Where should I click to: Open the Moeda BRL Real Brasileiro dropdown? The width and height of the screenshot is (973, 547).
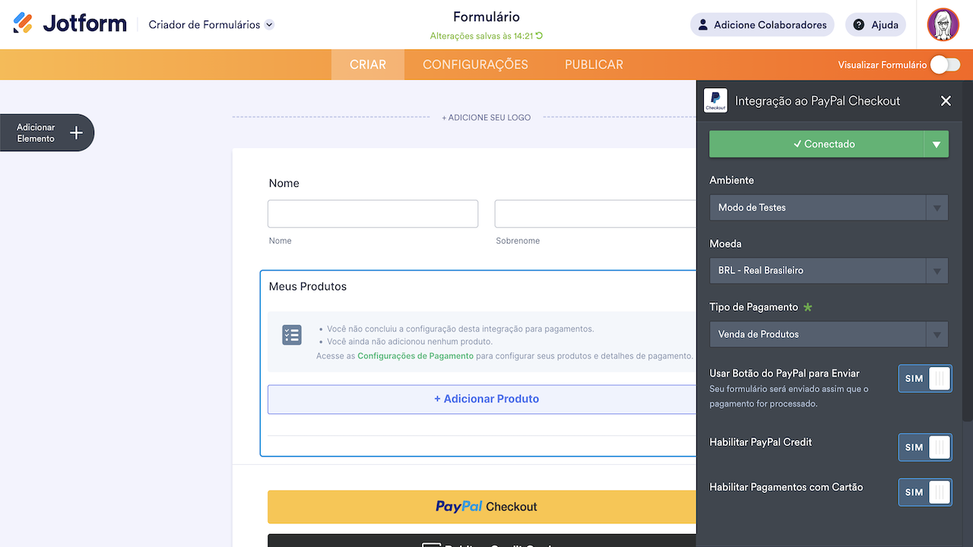(829, 270)
